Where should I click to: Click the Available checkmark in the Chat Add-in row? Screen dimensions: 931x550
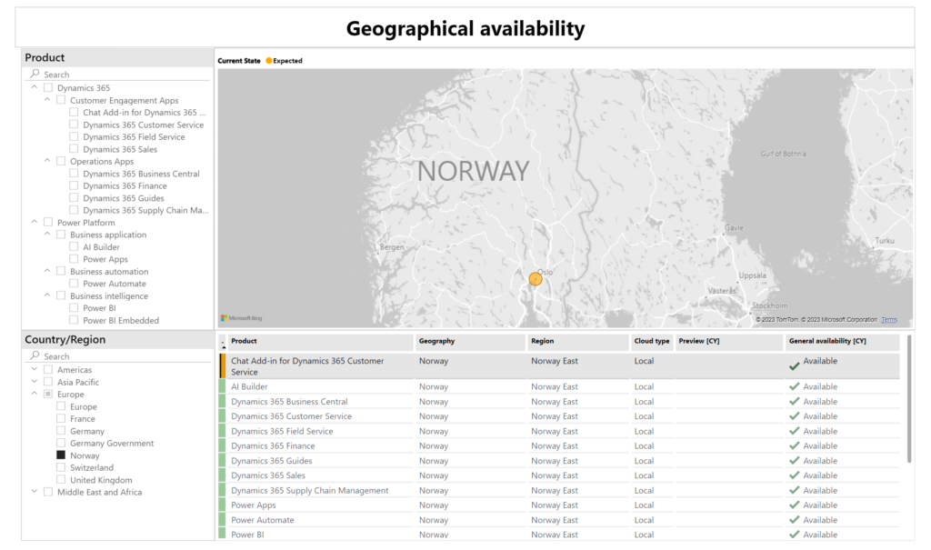pyautogui.click(x=794, y=366)
